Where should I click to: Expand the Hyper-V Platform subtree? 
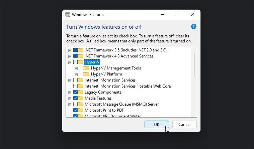point(76,74)
